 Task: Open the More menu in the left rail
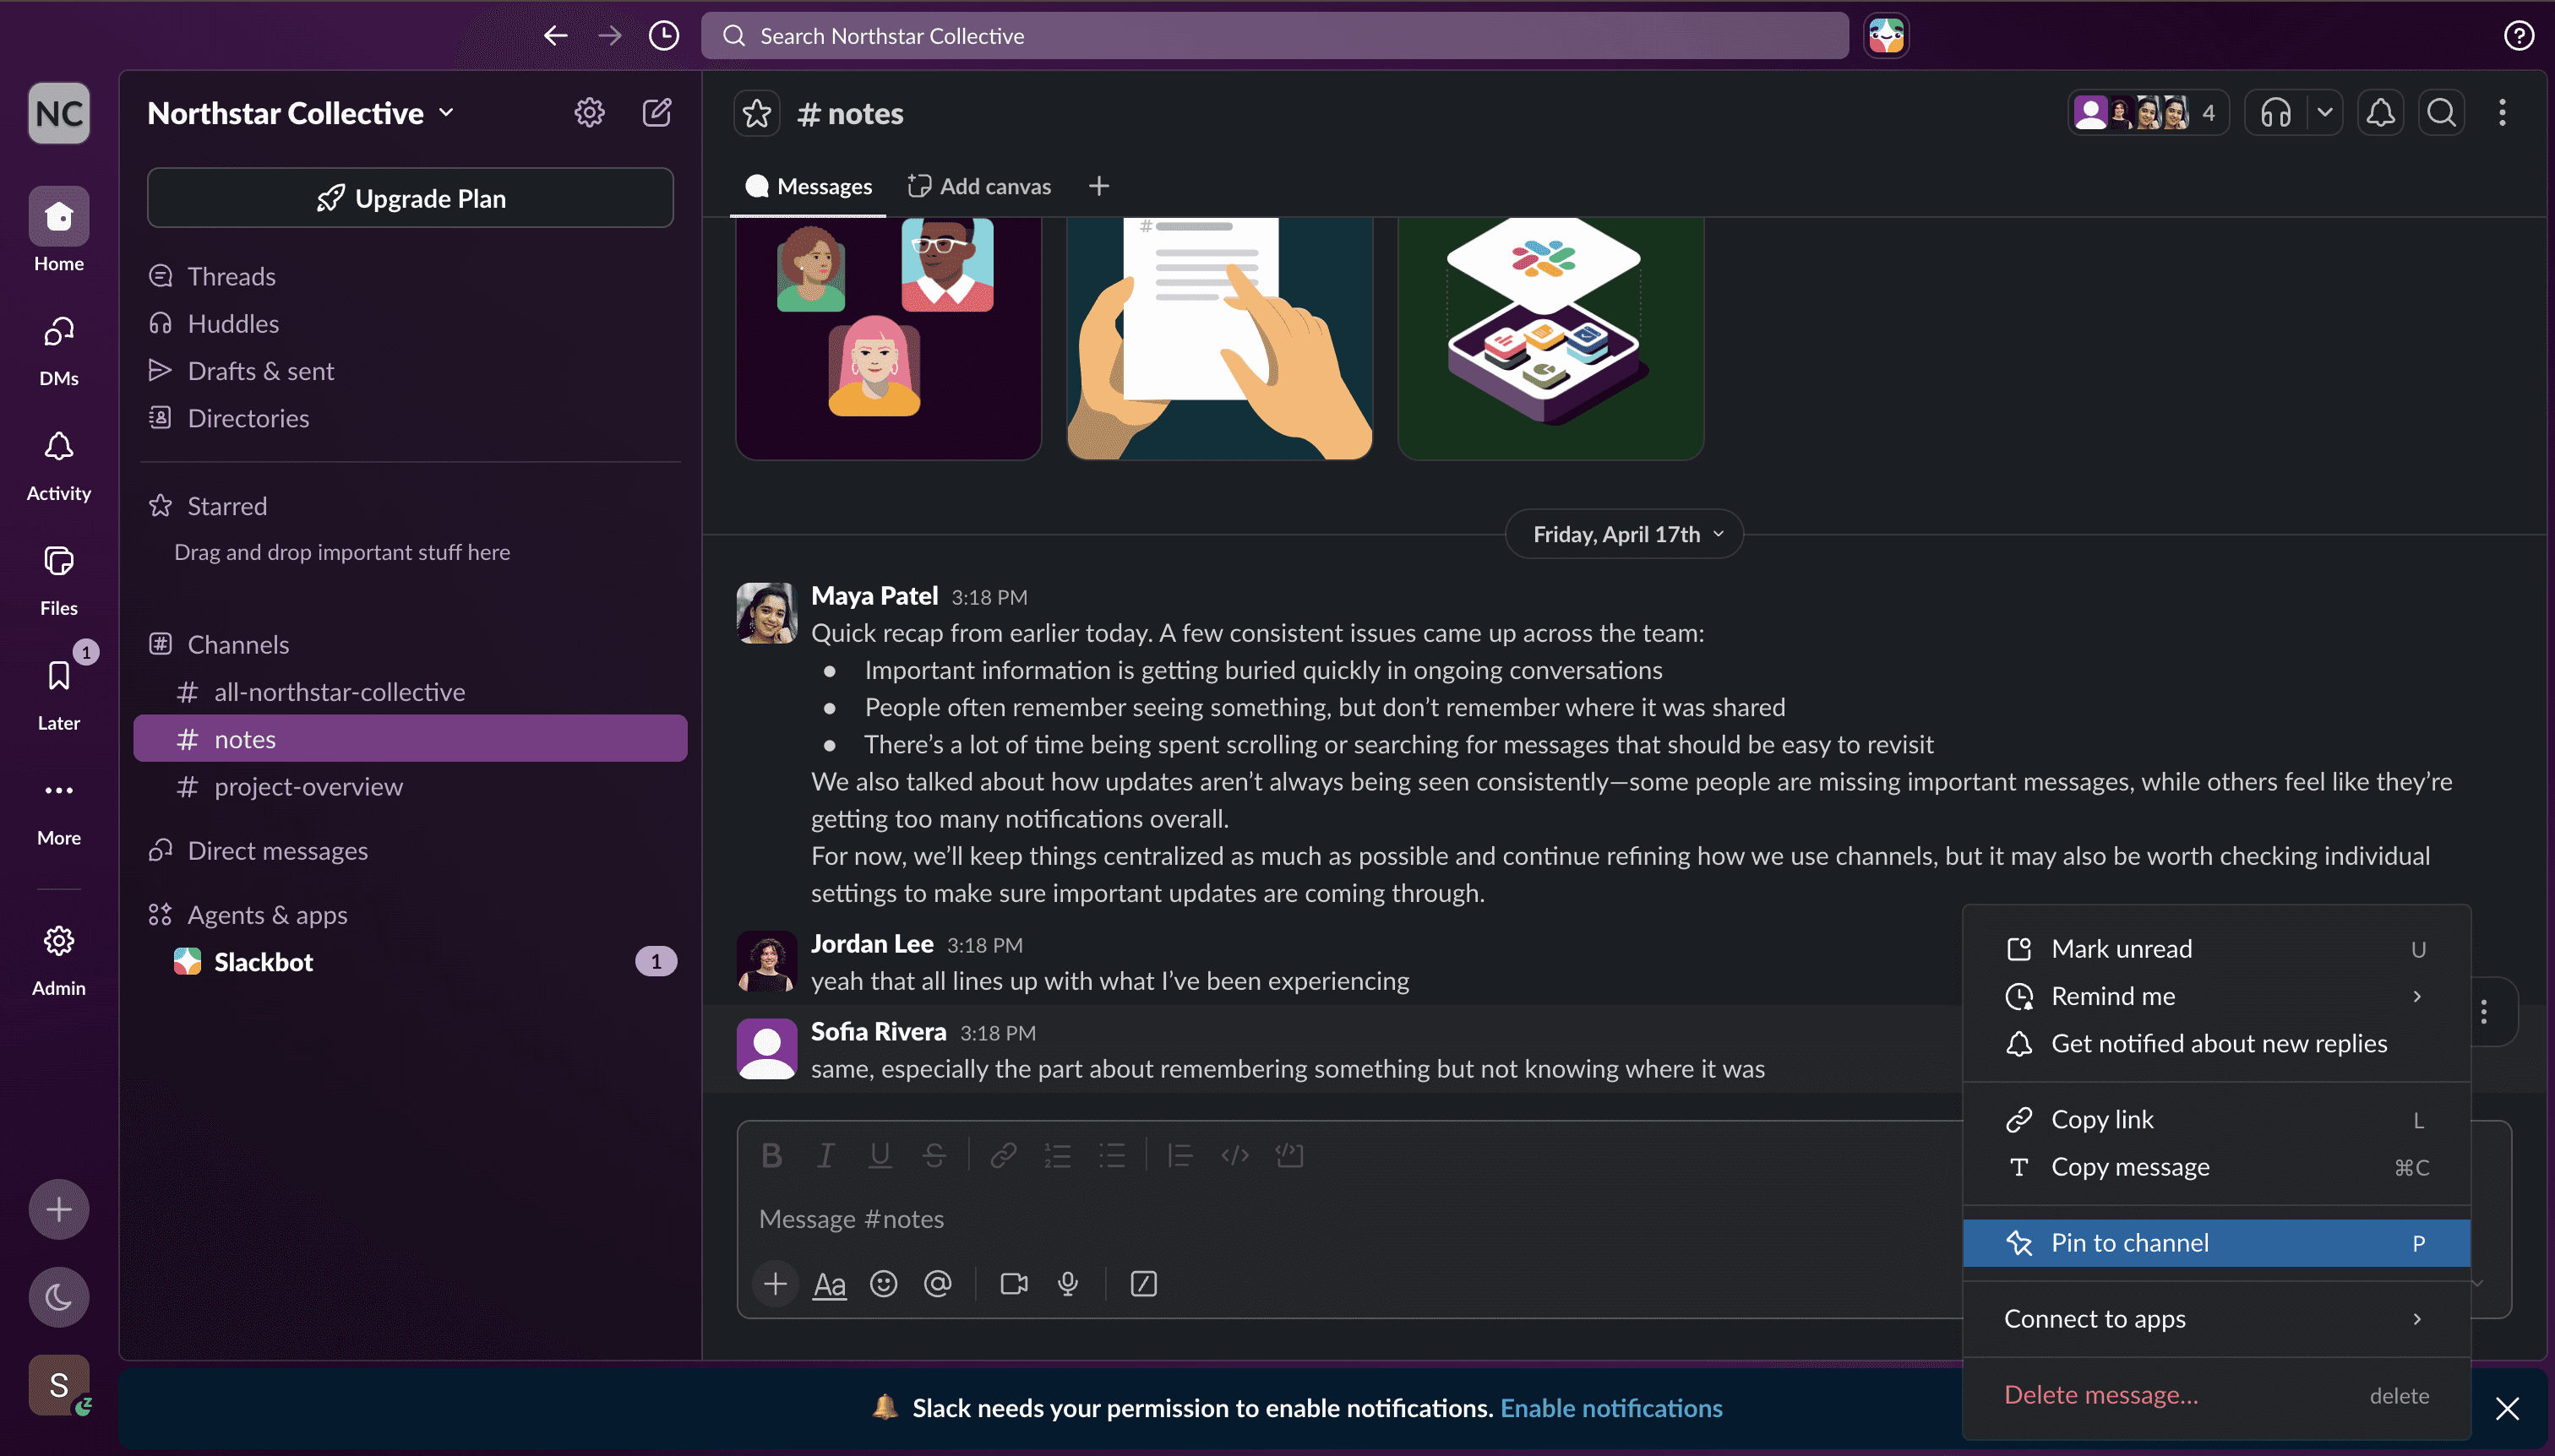coord(59,808)
